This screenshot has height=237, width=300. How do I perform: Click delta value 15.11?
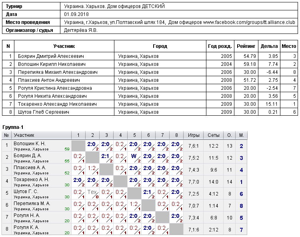point(272,104)
